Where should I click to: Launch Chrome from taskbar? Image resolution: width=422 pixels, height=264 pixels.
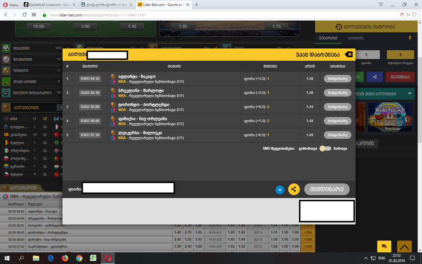(79, 258)
